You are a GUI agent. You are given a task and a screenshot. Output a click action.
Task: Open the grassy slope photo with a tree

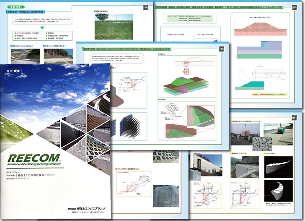114,27
